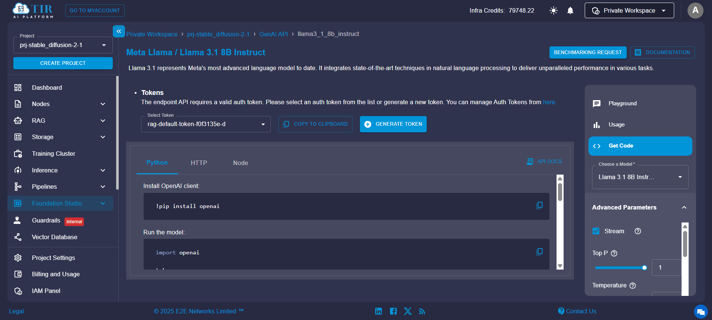Open Stream parameter help icon
Viewport: 712px width, 320px height.
coord(638,231)
